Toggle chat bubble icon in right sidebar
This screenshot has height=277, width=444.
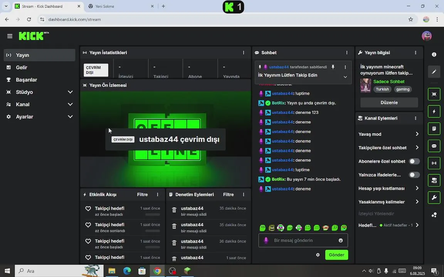point(434,146)
